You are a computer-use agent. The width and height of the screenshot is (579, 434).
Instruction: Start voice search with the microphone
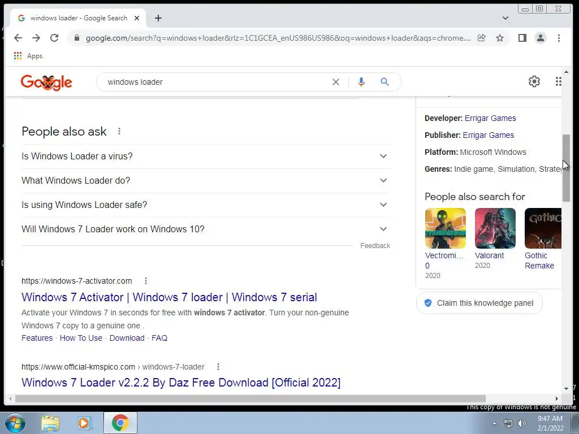tap(361, 82)
